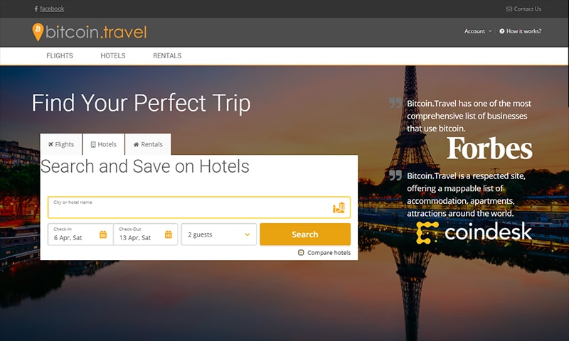Image resolution: width=569 pixels, height=341 pixels.
Task: Click the orange Search button
Action: (305, 234)
